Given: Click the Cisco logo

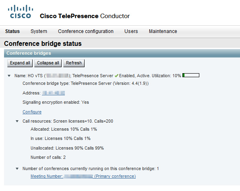Looking at the screenshot, I should point(21,12).
